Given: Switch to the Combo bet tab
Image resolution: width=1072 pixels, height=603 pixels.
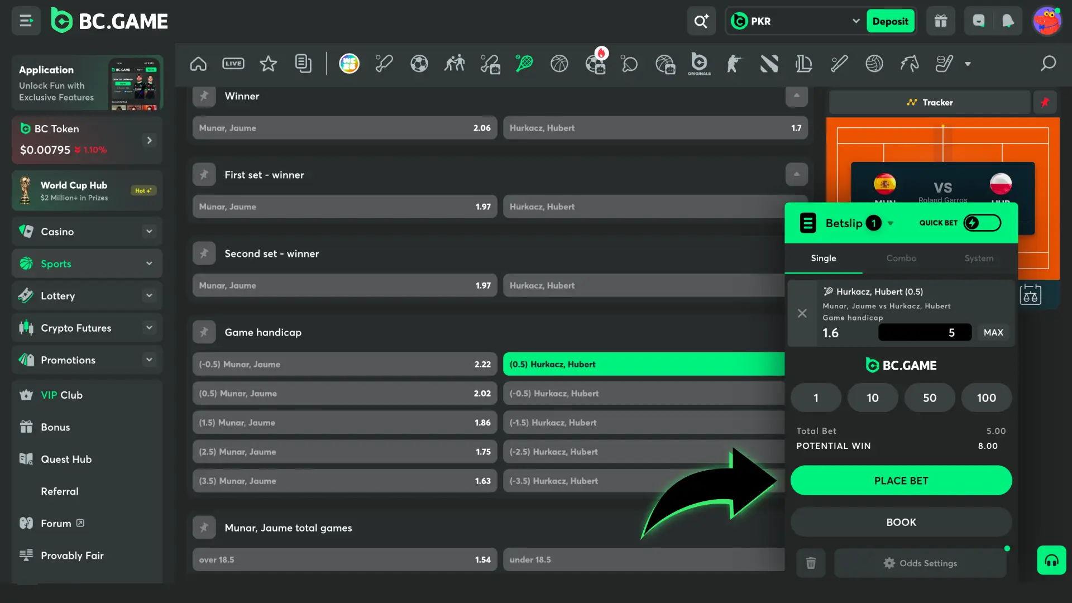Looking at the screenshot, I should (901, 258).
